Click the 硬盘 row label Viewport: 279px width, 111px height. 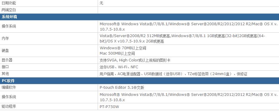5,51
